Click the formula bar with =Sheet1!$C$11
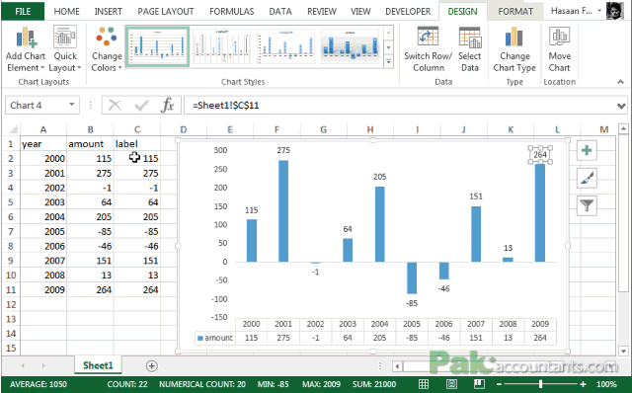Image resolution: width=632 pixels, height=393 pixels. coord(399,106)
